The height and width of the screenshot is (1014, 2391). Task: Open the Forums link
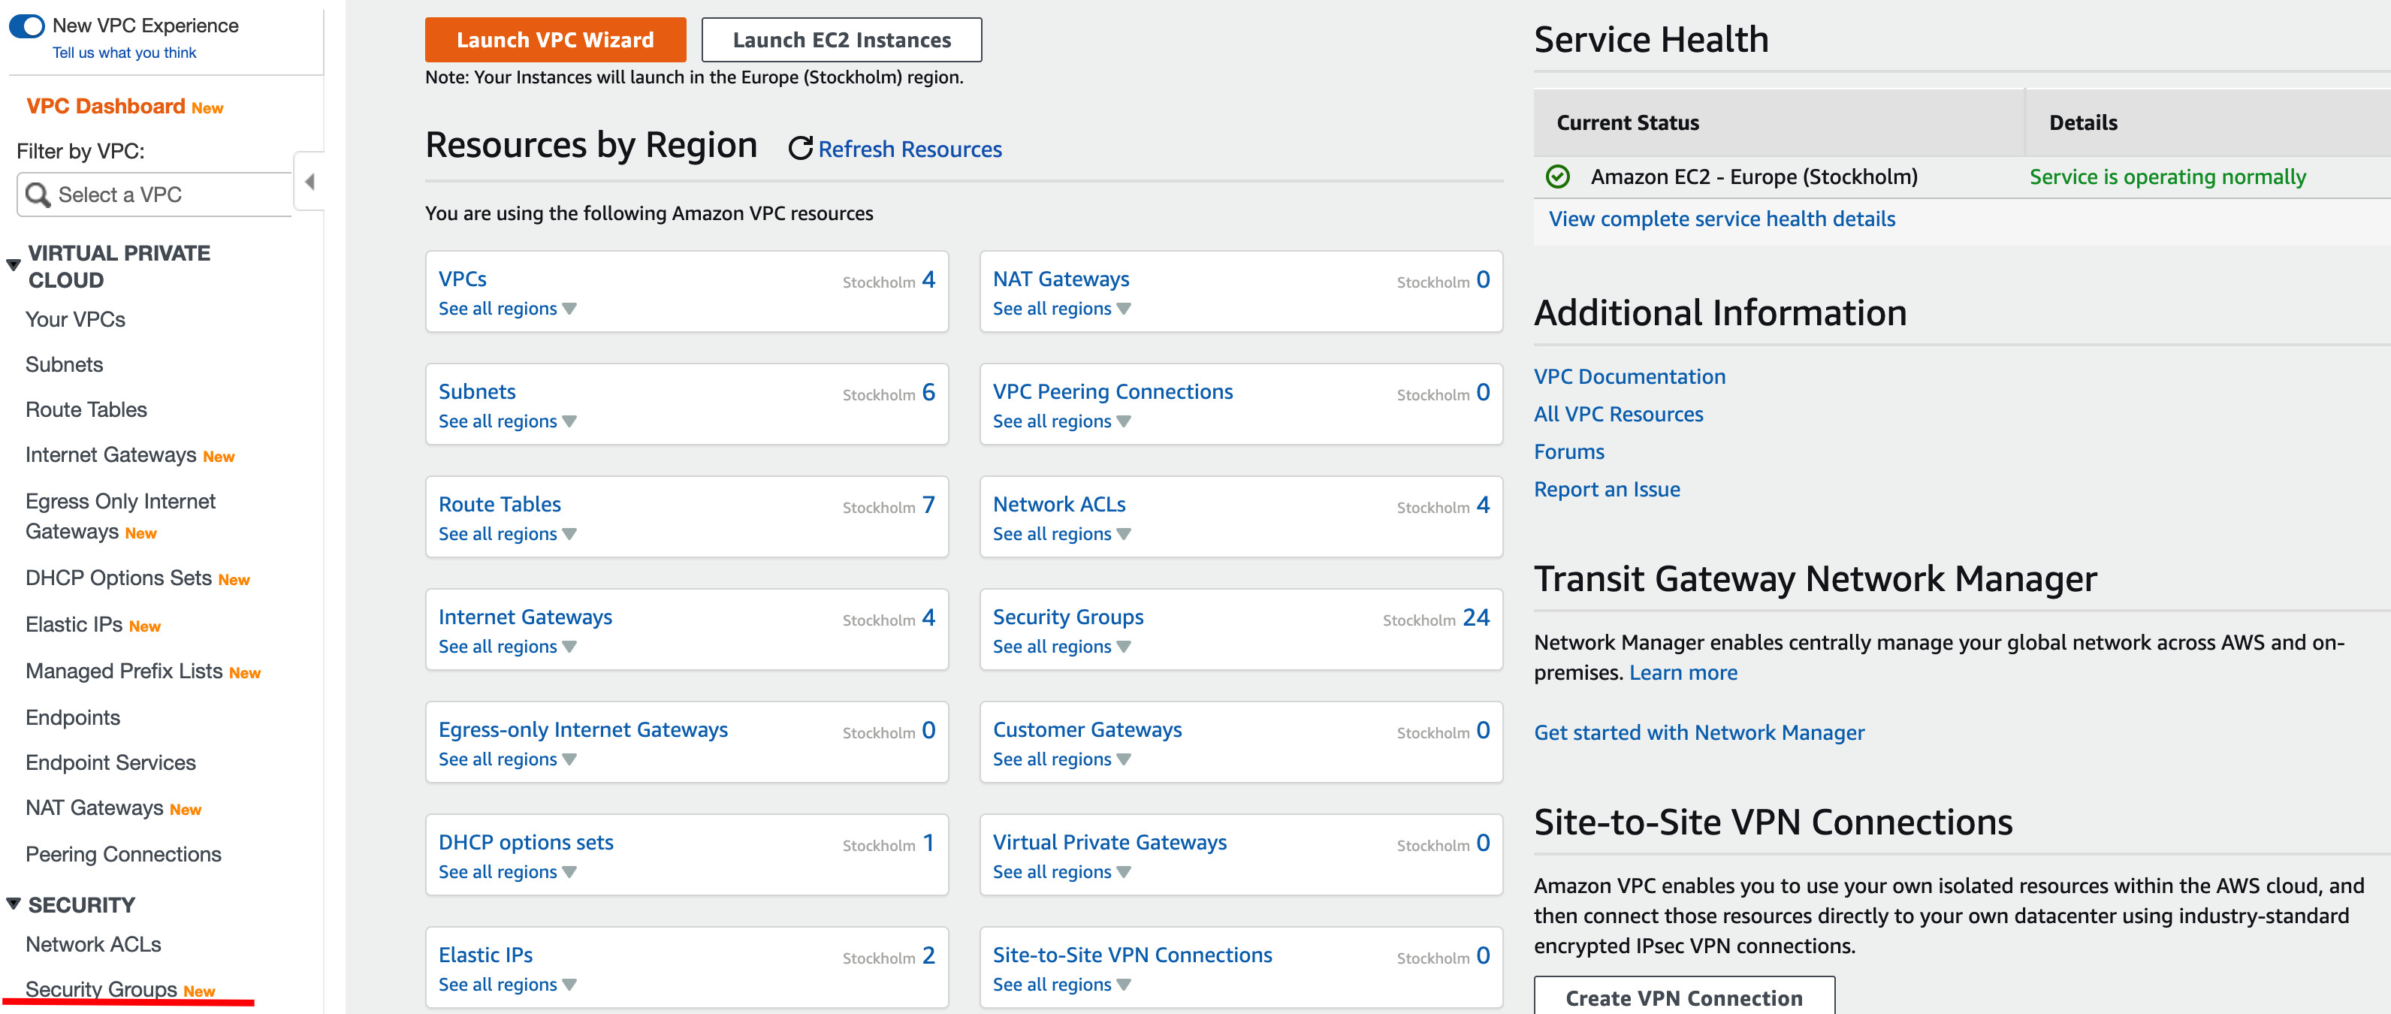1568,452
